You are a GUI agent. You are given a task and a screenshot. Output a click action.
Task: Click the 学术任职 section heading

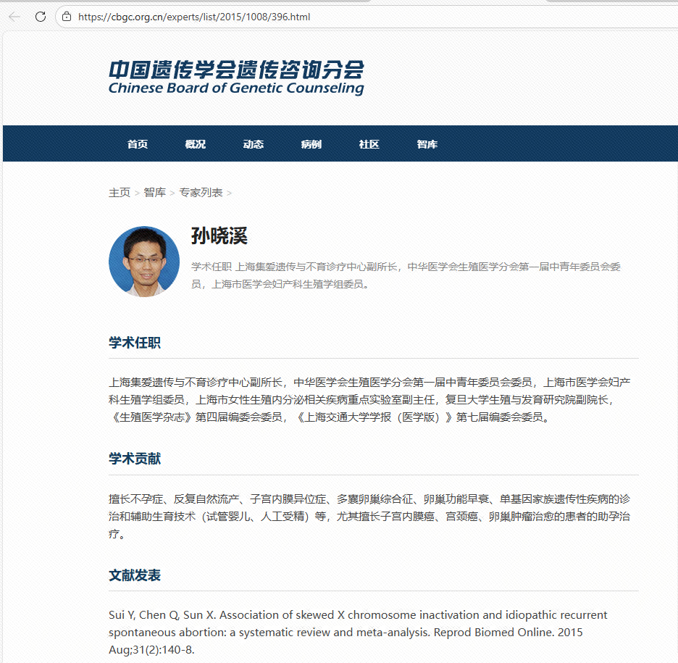(x=135, y=343)
